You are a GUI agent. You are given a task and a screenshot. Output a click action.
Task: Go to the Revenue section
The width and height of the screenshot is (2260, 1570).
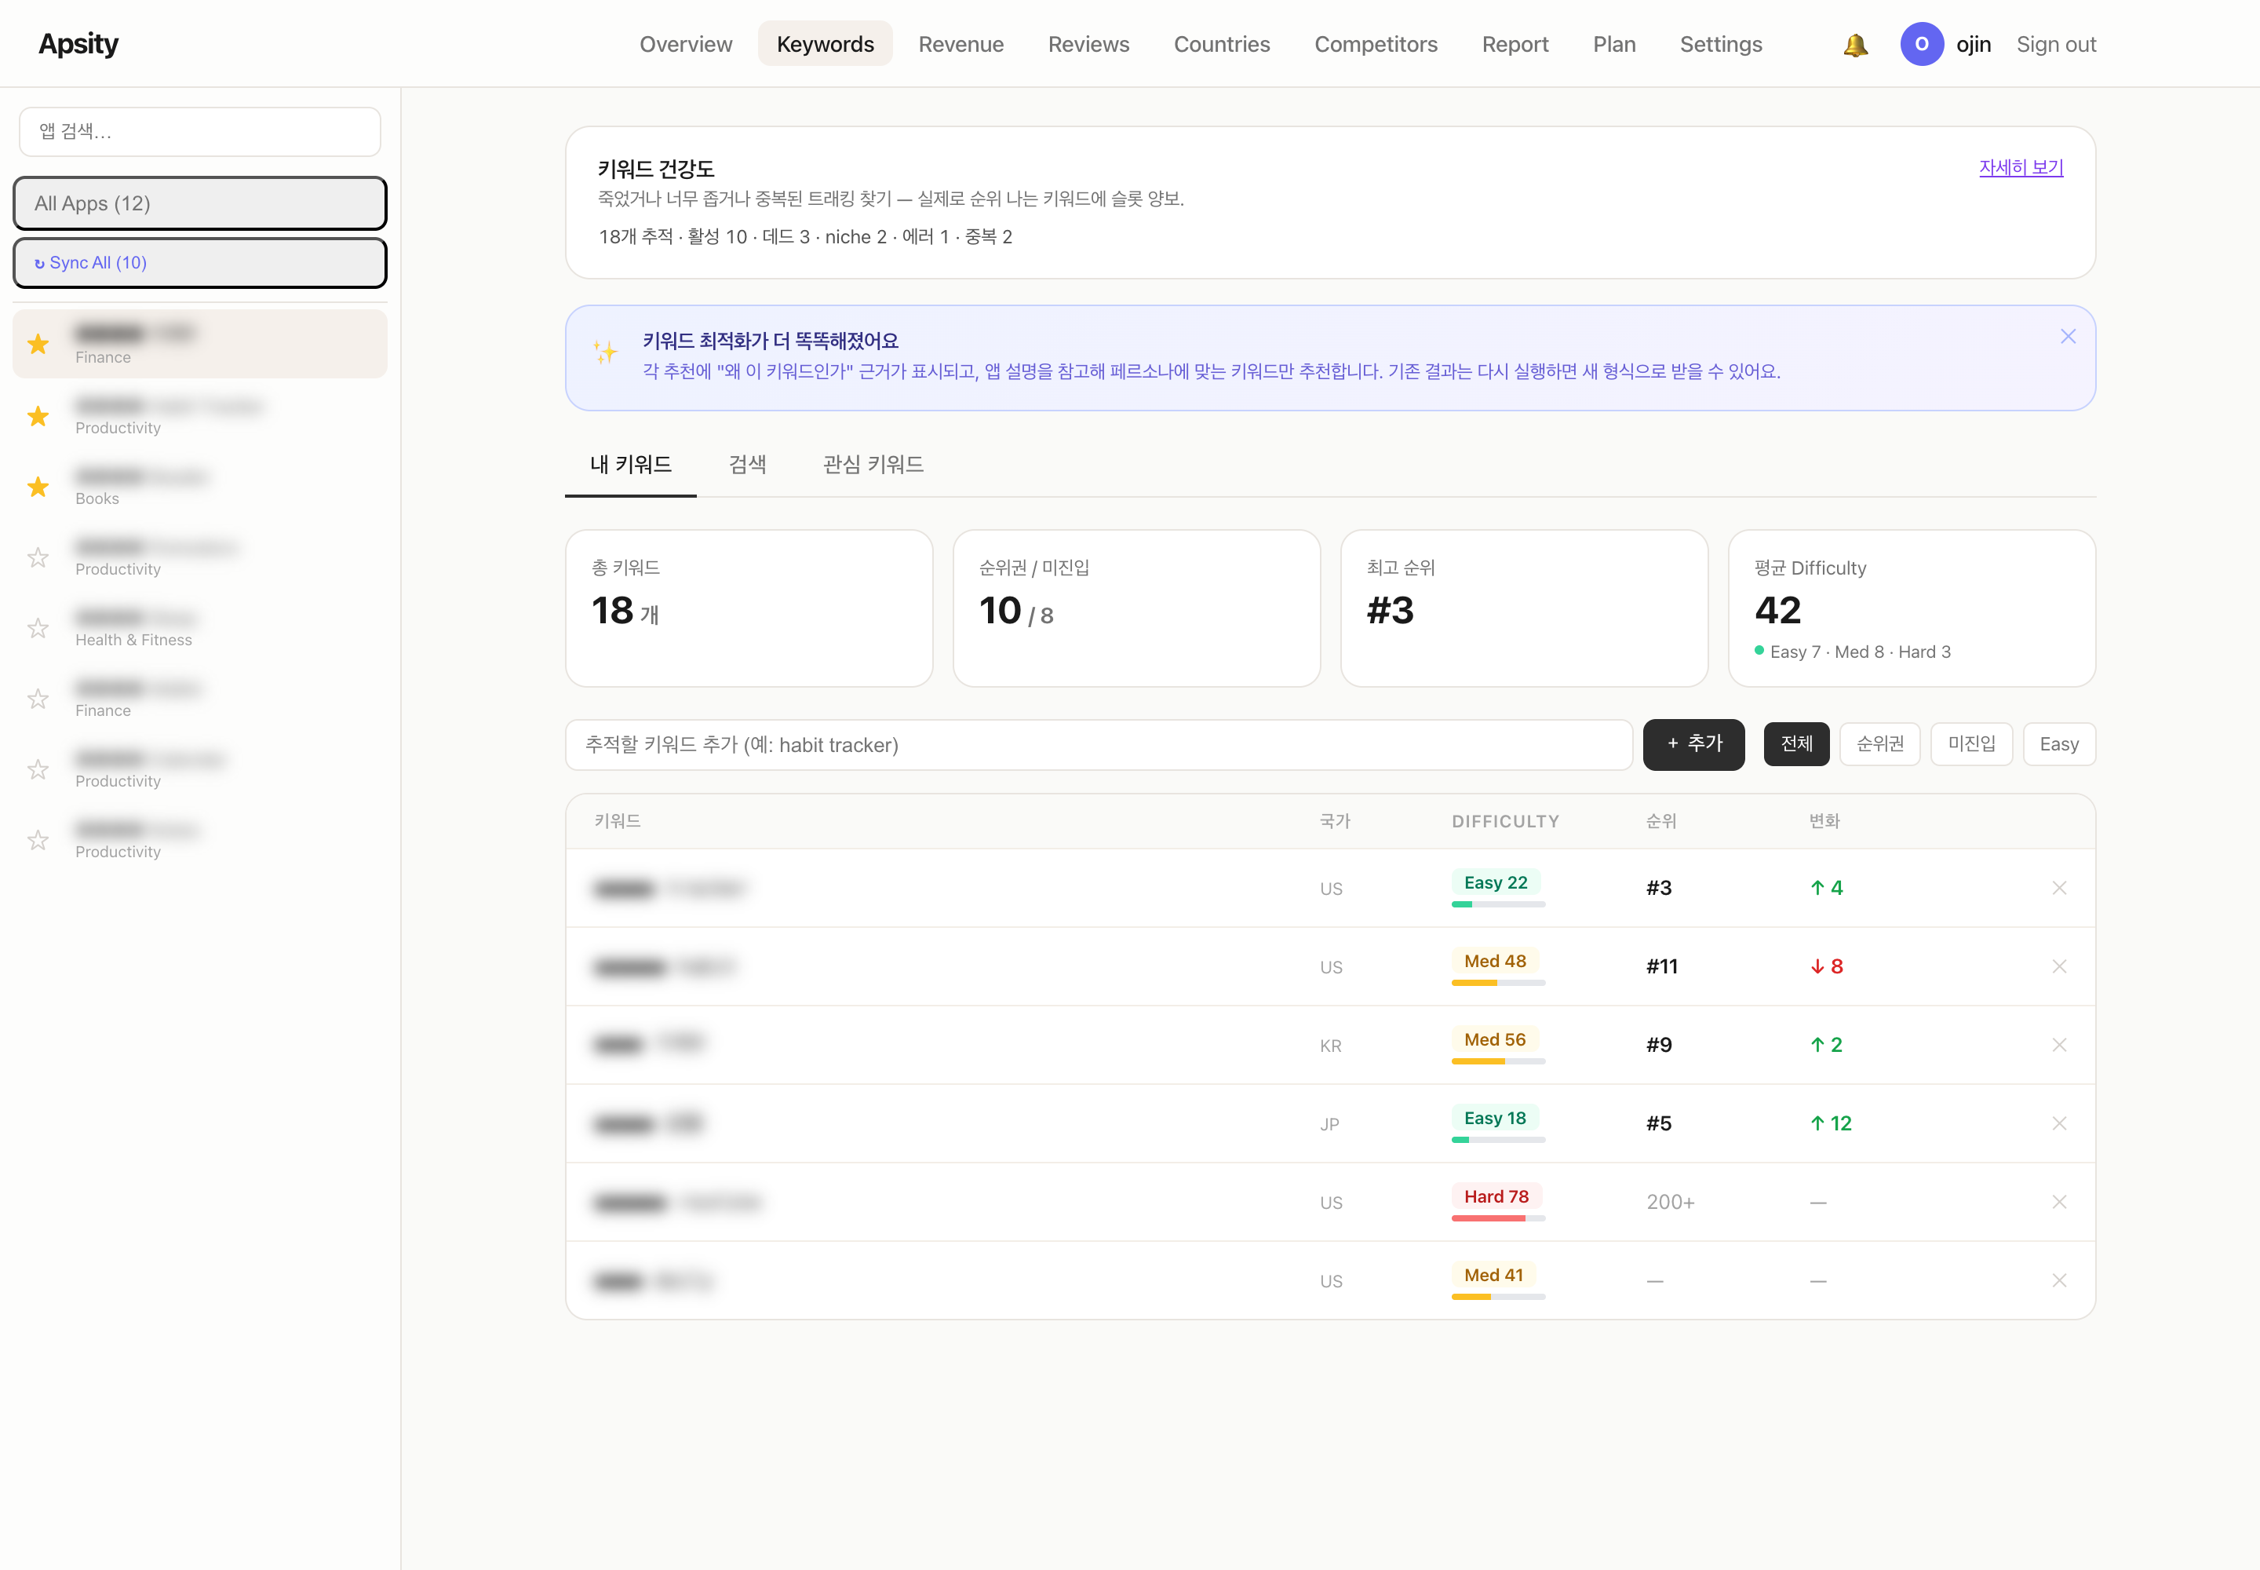(x=960, y=44)
